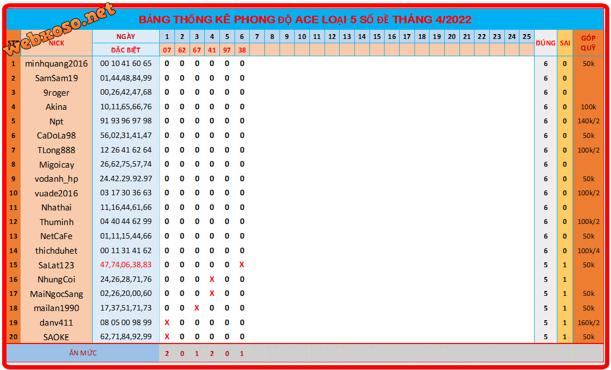
Task: Click the NhungCoi nickname cell
Action: (56, 279)
